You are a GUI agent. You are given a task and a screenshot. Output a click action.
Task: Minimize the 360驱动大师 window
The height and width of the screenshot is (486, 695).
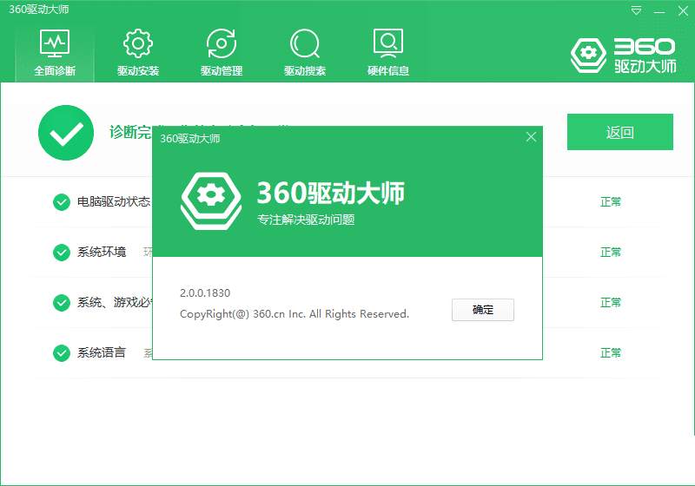click(659, 11)
